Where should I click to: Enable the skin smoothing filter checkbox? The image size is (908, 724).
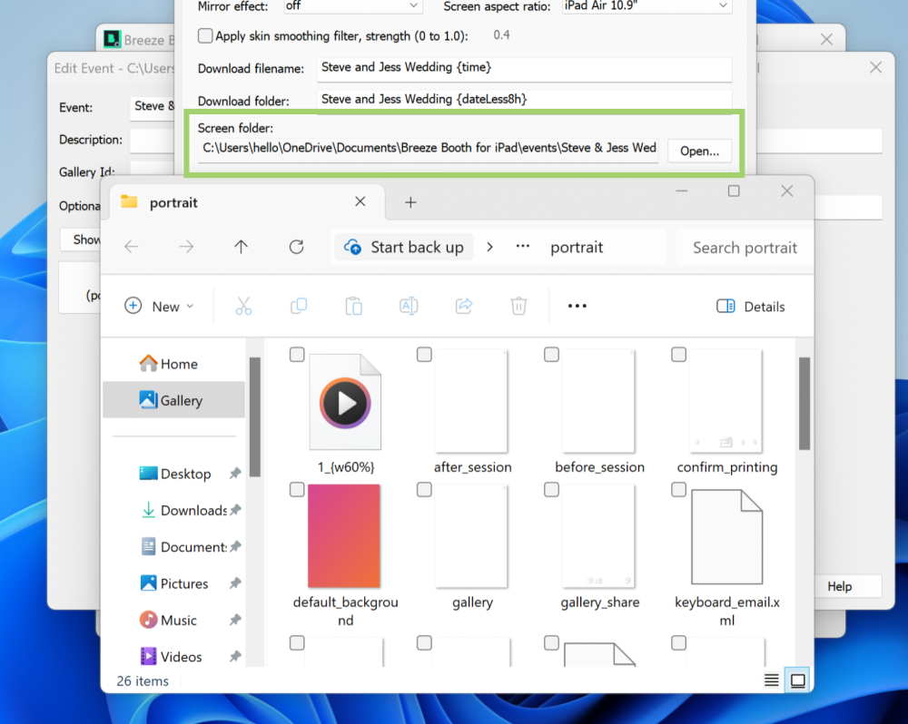pyautogui.click(x=205, y=36)
